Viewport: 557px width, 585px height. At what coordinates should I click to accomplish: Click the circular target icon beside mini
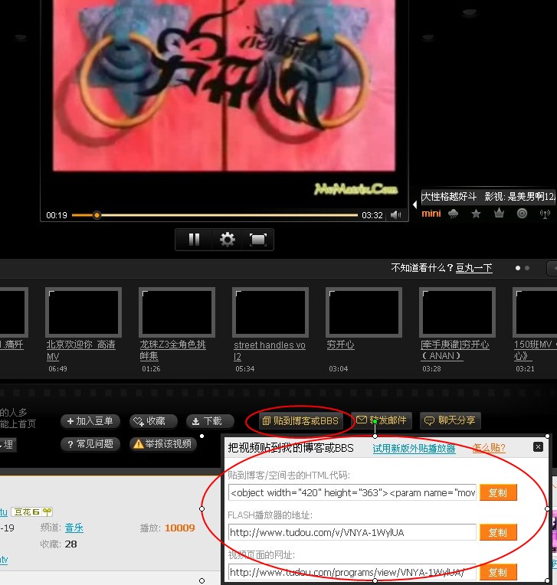click(x=522, y=214)
